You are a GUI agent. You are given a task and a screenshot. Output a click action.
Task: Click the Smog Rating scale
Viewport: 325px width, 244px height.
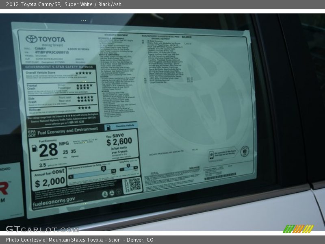click(x=129, y=167)
